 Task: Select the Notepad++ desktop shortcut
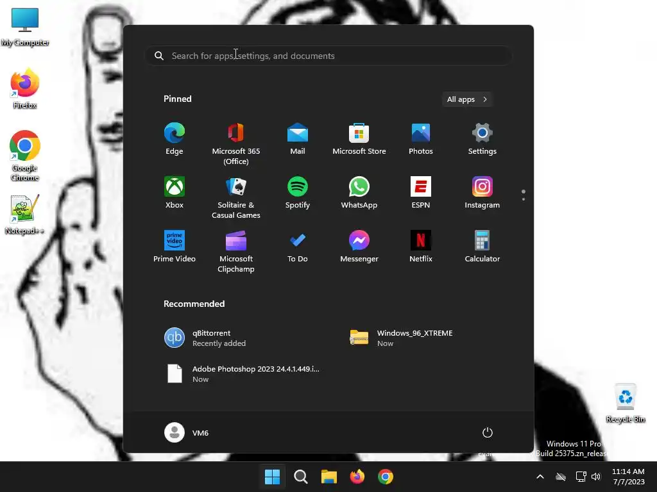25,214
